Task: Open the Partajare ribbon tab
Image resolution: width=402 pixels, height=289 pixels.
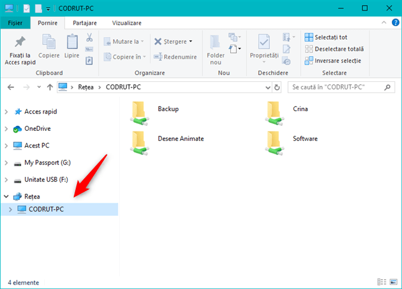Action: [x=84, y=23]
